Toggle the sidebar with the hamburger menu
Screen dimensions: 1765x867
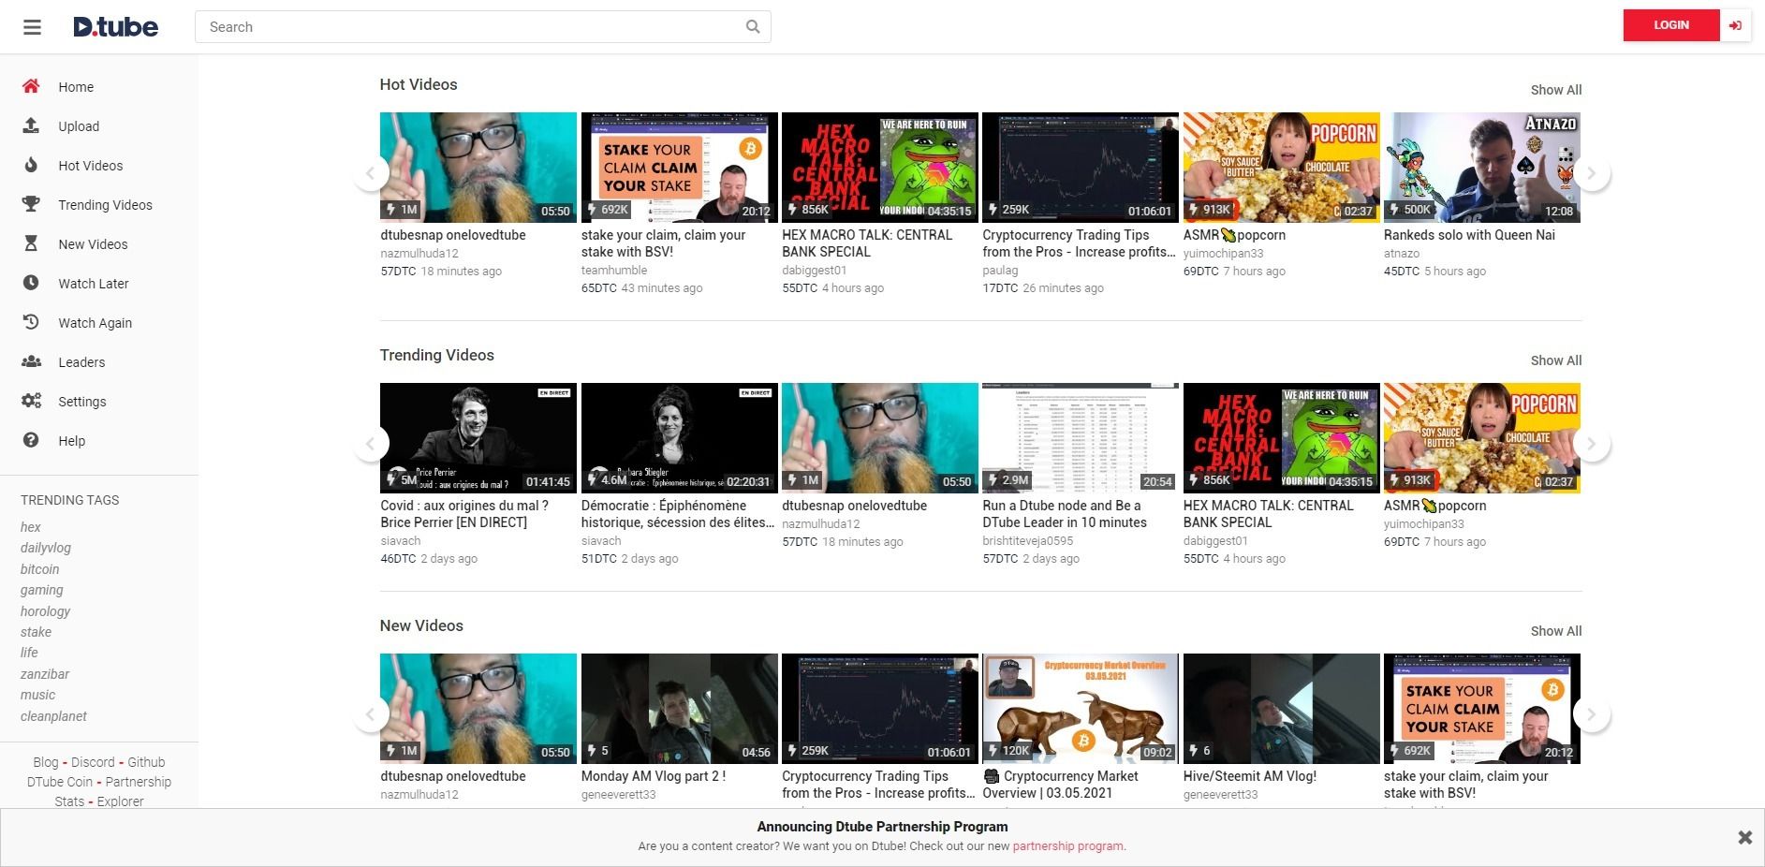pos(32,26)
